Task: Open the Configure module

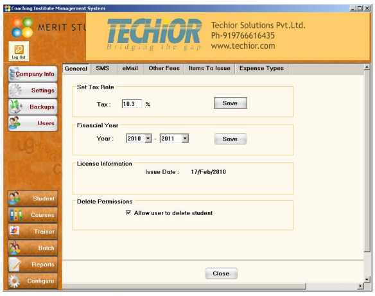Action: (x=33, y=281)
